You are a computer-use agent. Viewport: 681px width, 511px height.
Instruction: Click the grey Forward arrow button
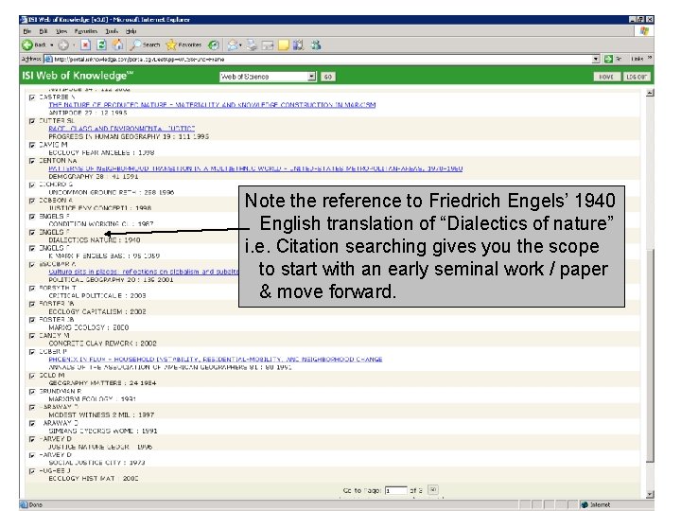(63, 44)
